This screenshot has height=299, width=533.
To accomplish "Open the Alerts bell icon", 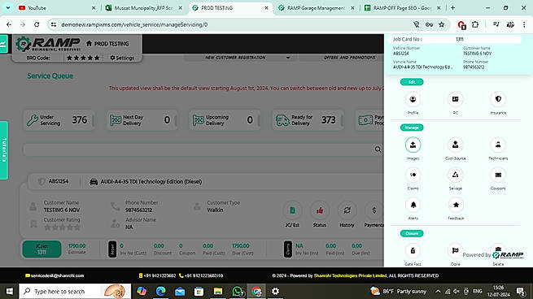I will click(413, 205).
